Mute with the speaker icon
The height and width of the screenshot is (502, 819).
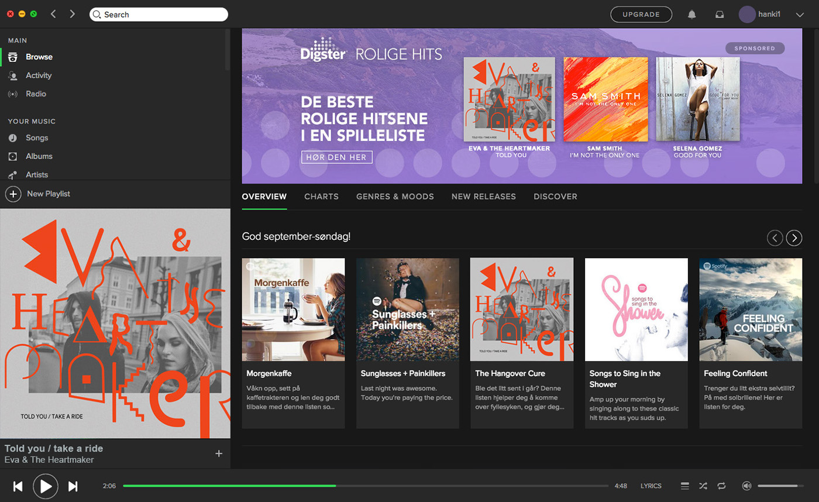coord(746,486)
